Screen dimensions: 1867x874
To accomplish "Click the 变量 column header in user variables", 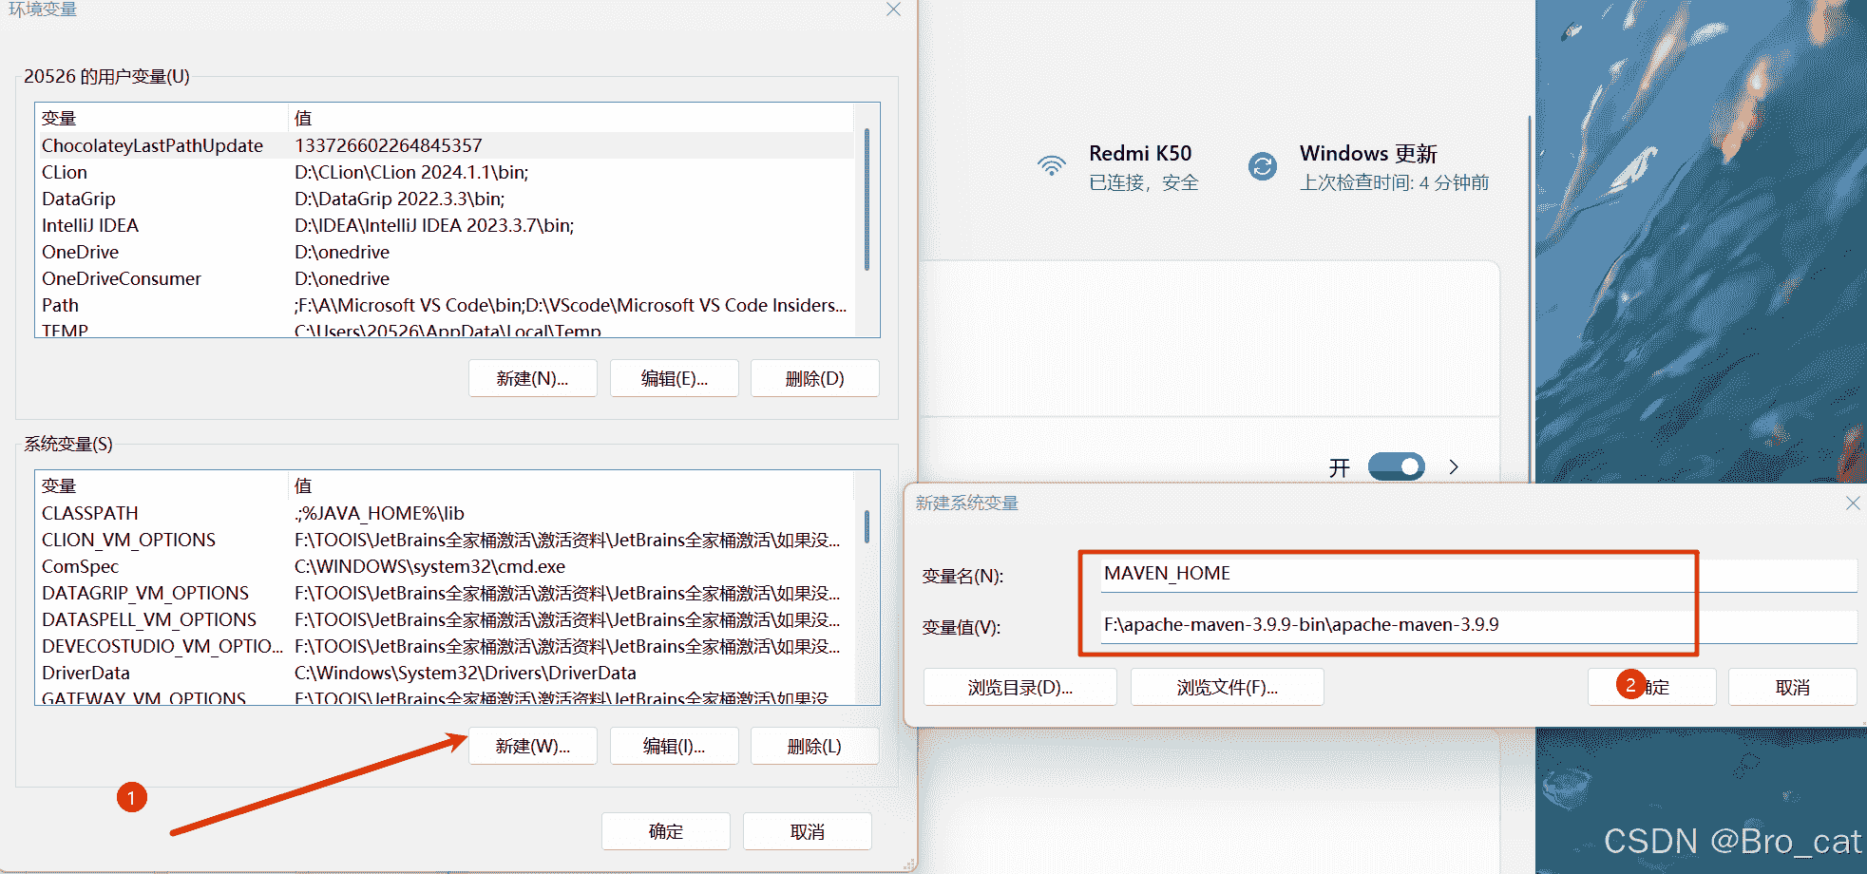I will (162, 118).
